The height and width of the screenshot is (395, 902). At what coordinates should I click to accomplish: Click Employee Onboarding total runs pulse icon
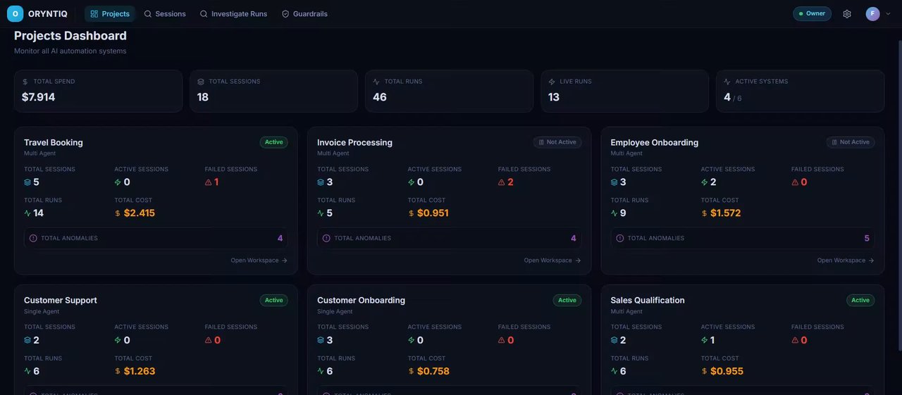tap(614, 213)
